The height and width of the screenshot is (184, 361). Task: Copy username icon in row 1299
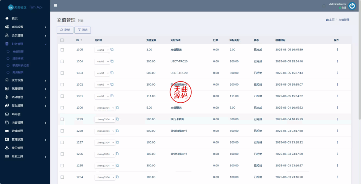[117, 119]
